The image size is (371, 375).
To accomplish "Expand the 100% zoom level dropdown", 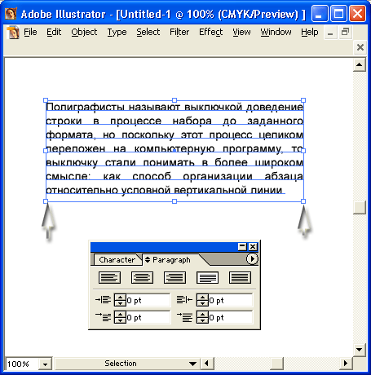I will point(45,364).
